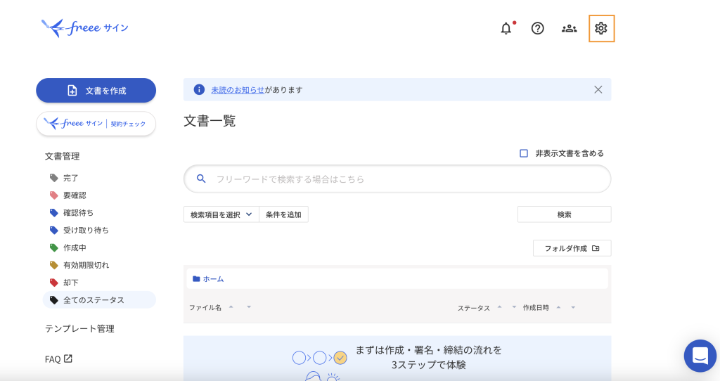Click the 文書を作成 button
Viewport: 720px width, 381px height.
point(96,91)
